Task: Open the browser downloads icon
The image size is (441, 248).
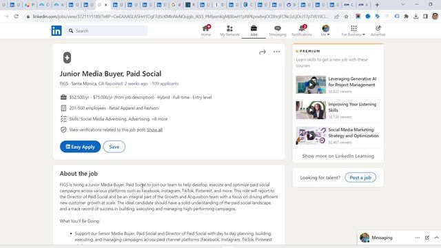Action: [x=416, y=17]
